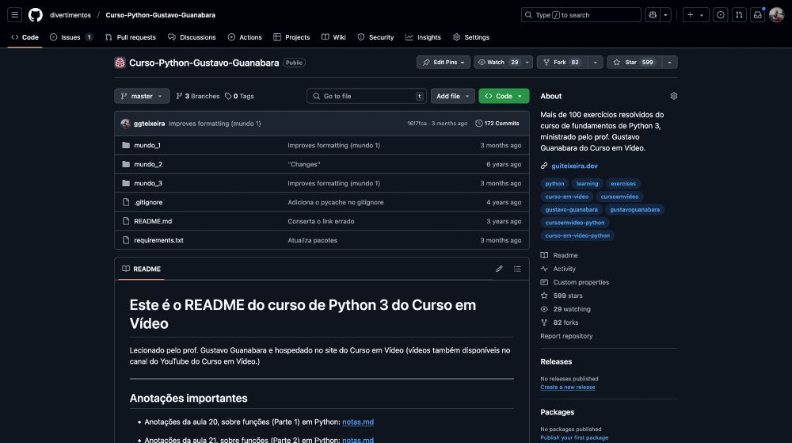Open the Pull requests icon in header
Image resolution: width=792 pixels, height=443 pixels.
pyautogui.click(x=739, y=15)
